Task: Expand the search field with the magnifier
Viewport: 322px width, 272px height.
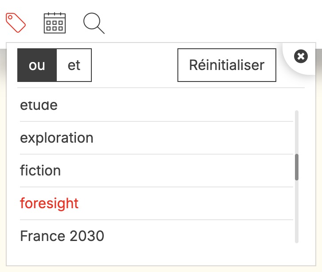Action: tap(94, 23)
